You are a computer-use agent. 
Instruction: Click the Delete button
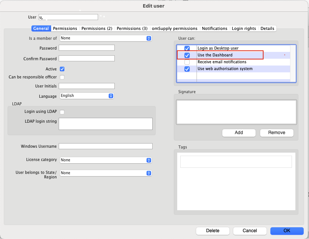[212, 231]
